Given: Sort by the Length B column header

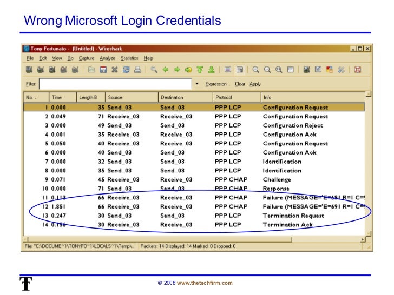Looking at the screenshot, I should pyautogui.click(x=91, y=97).
